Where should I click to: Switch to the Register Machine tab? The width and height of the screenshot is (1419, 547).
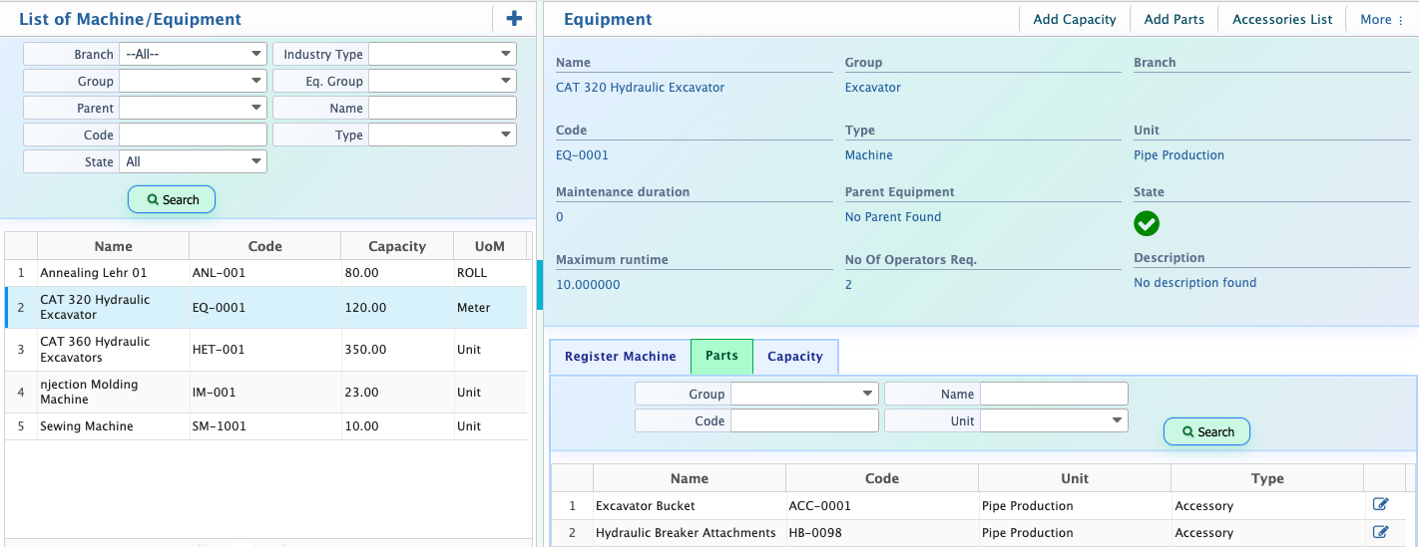click(621, 356)
